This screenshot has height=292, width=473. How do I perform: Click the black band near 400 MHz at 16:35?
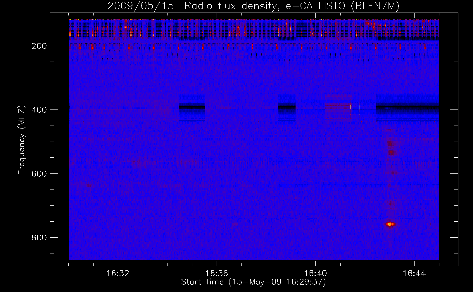click(x=192, y=107)
